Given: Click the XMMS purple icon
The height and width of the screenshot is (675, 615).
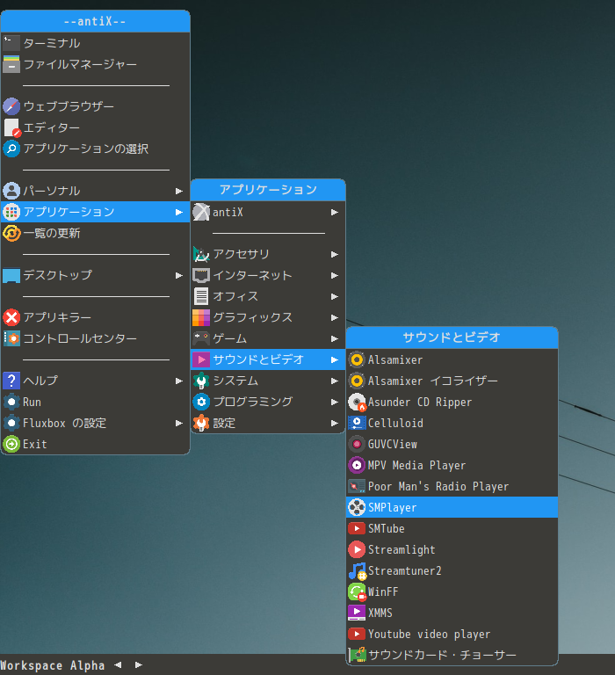Looking at the screenshot, I should point(357,613).
